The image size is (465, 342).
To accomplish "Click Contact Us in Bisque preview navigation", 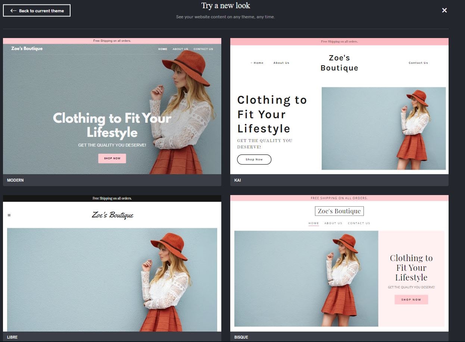I will point(359,223).
